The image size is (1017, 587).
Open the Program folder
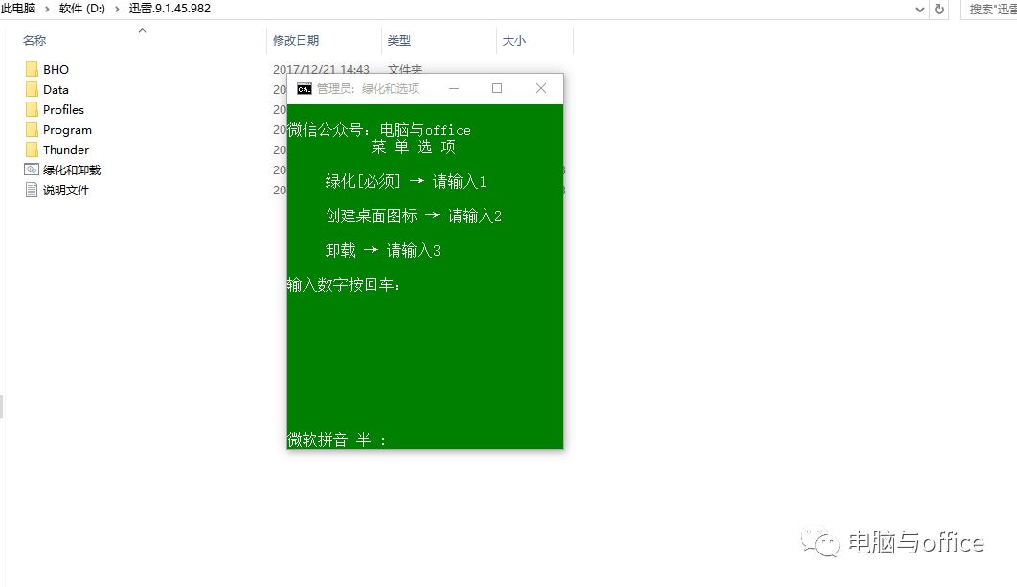[x=65, y=129]
